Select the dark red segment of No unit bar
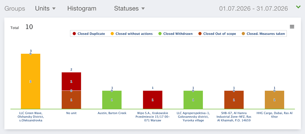Screen dimensions: 305x134 point(71,82)
